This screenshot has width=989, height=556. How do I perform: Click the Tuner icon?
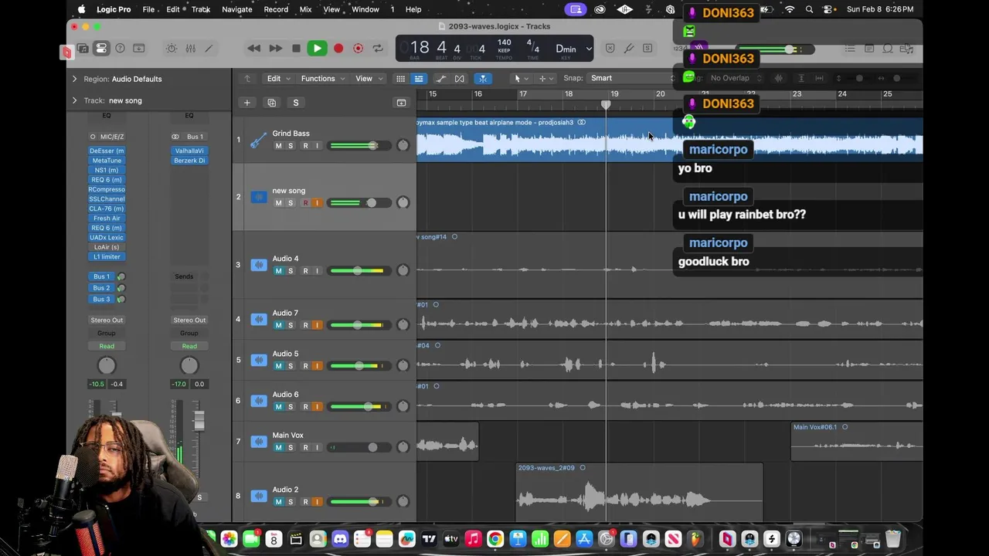click(629, 49)
